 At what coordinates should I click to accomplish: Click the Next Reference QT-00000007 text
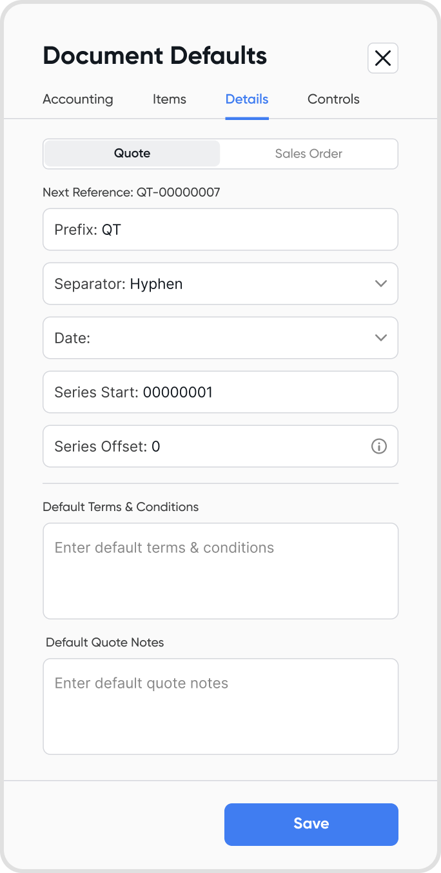pyautogui.click(x=132, y=192)
